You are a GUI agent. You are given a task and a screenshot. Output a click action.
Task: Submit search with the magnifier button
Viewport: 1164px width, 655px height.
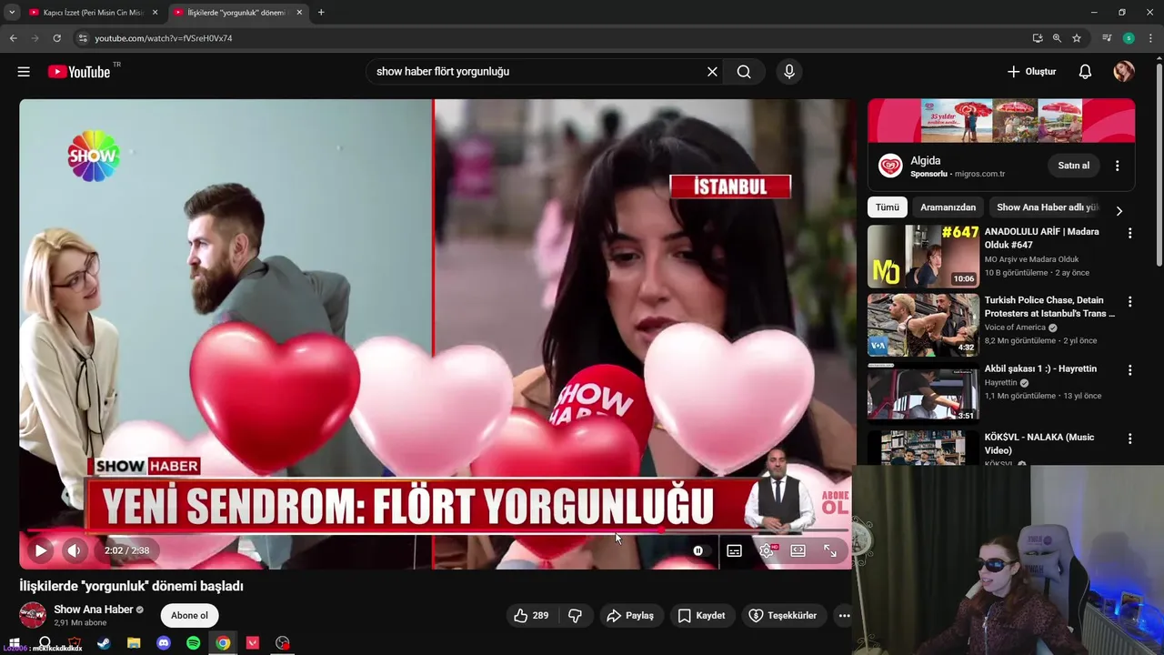tap(744, 72)
